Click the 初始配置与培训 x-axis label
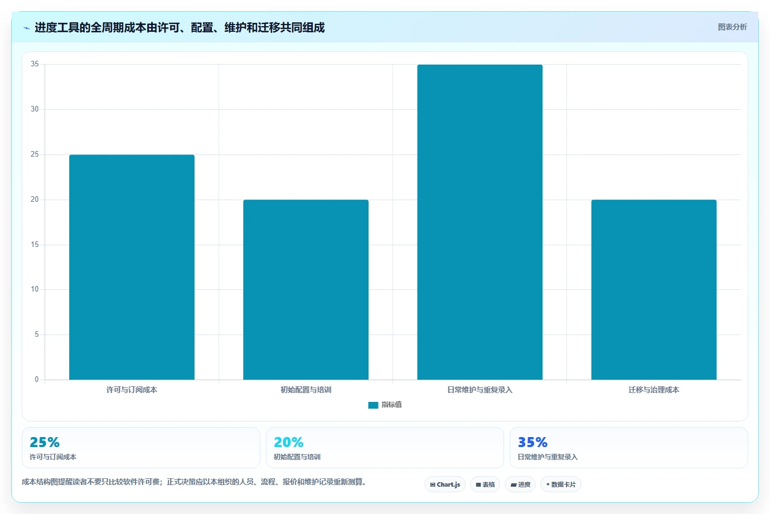The image size is (770, 514). [306, 390]
